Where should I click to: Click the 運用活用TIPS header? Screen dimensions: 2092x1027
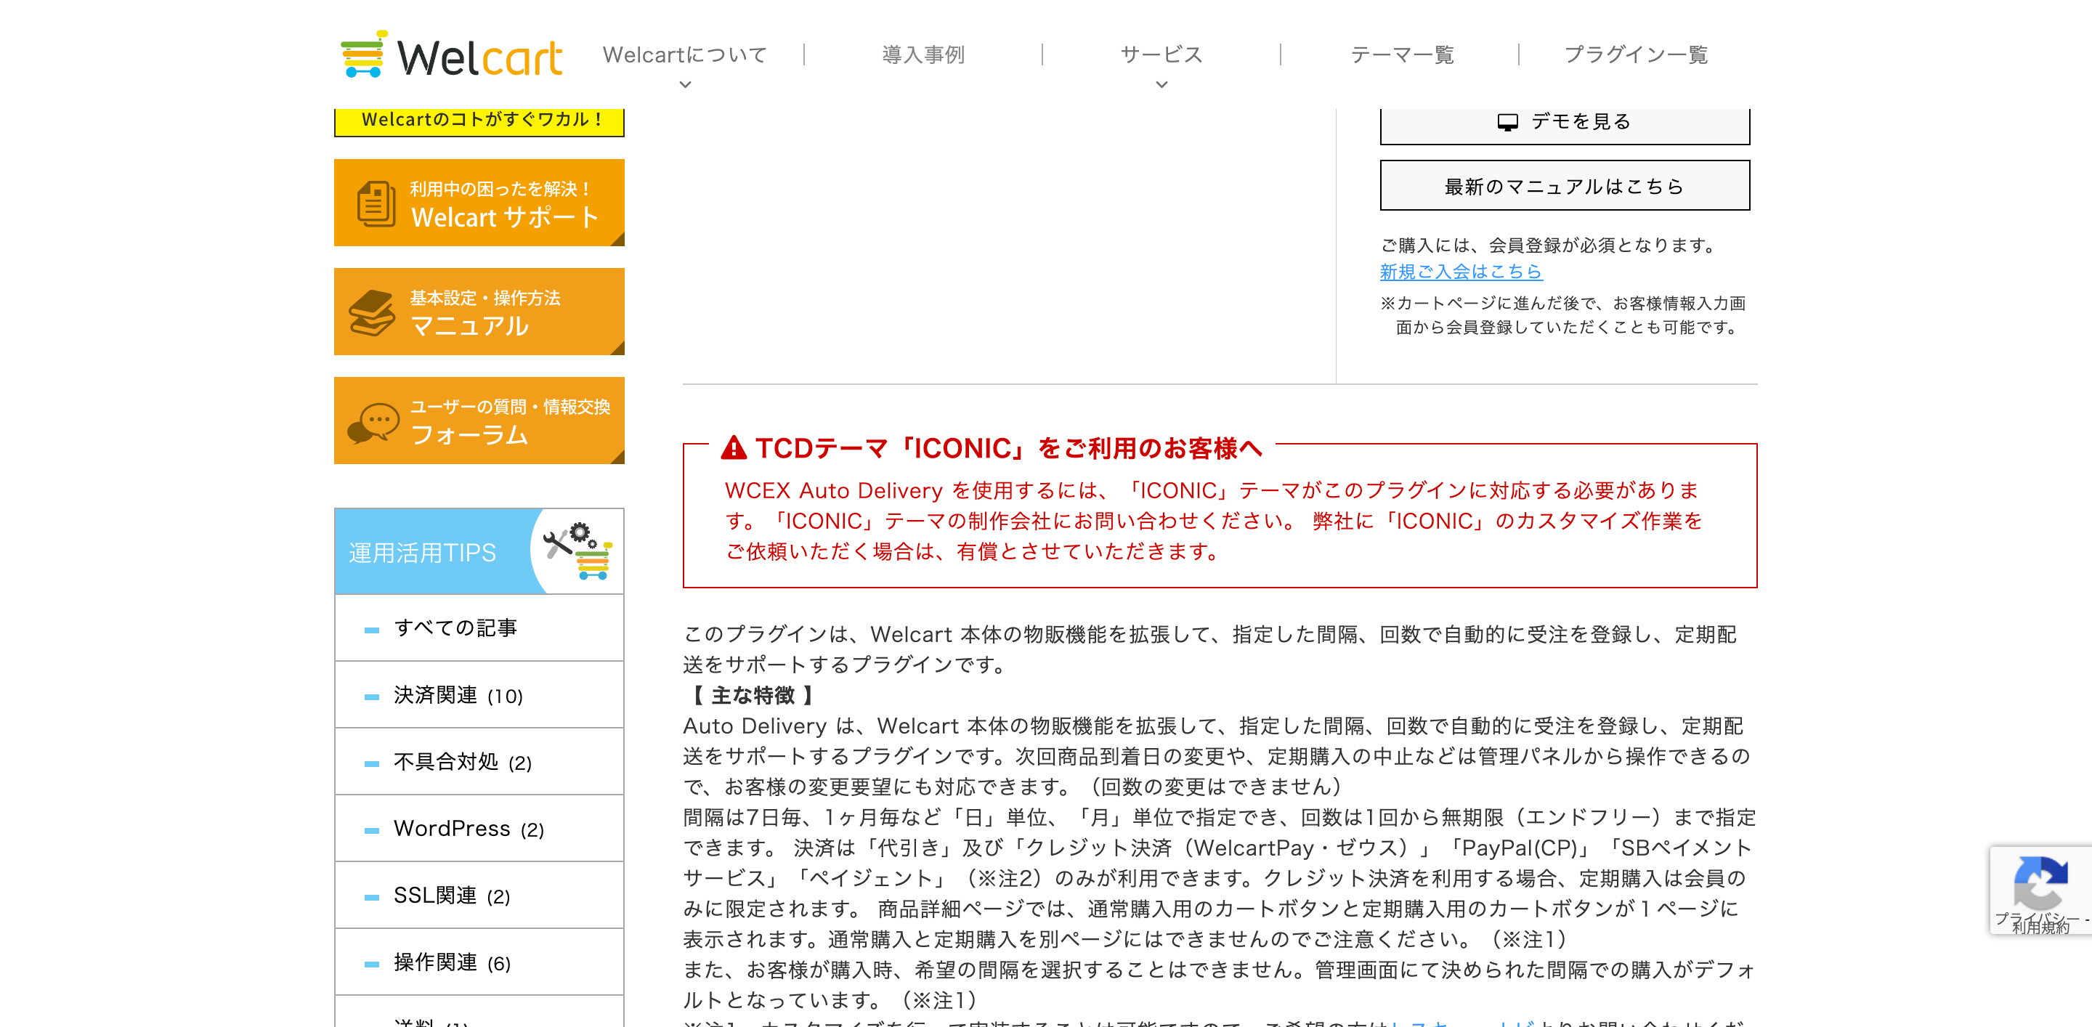[479, 551]
